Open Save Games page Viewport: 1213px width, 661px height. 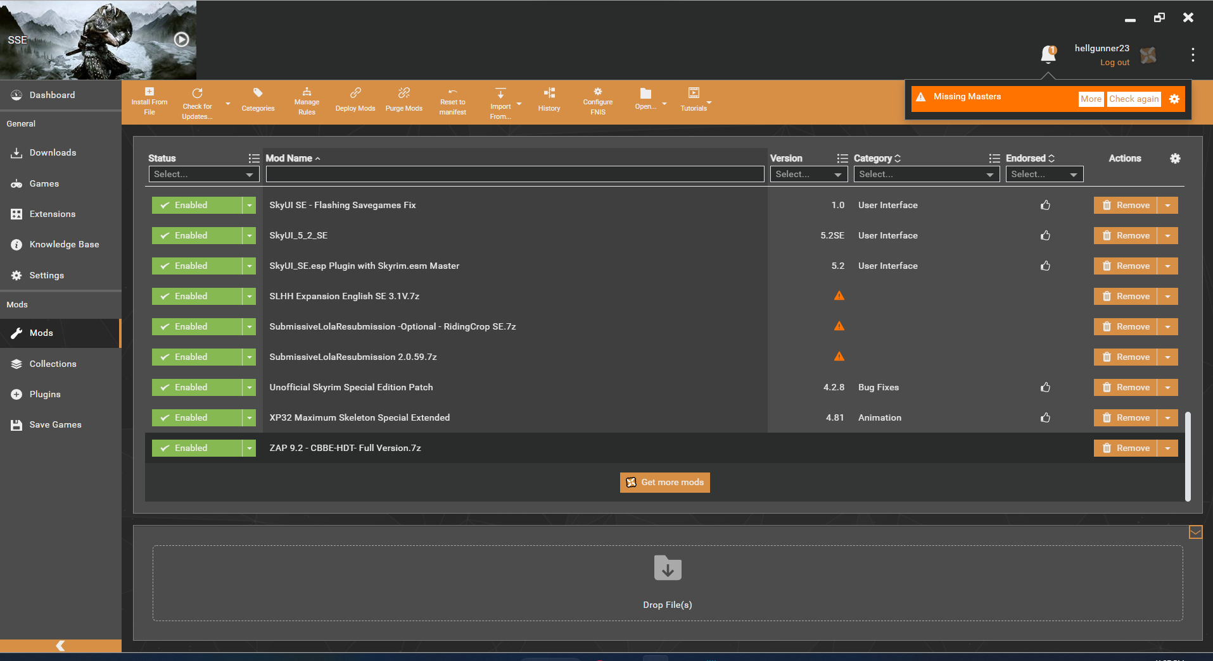click(61, 424)
